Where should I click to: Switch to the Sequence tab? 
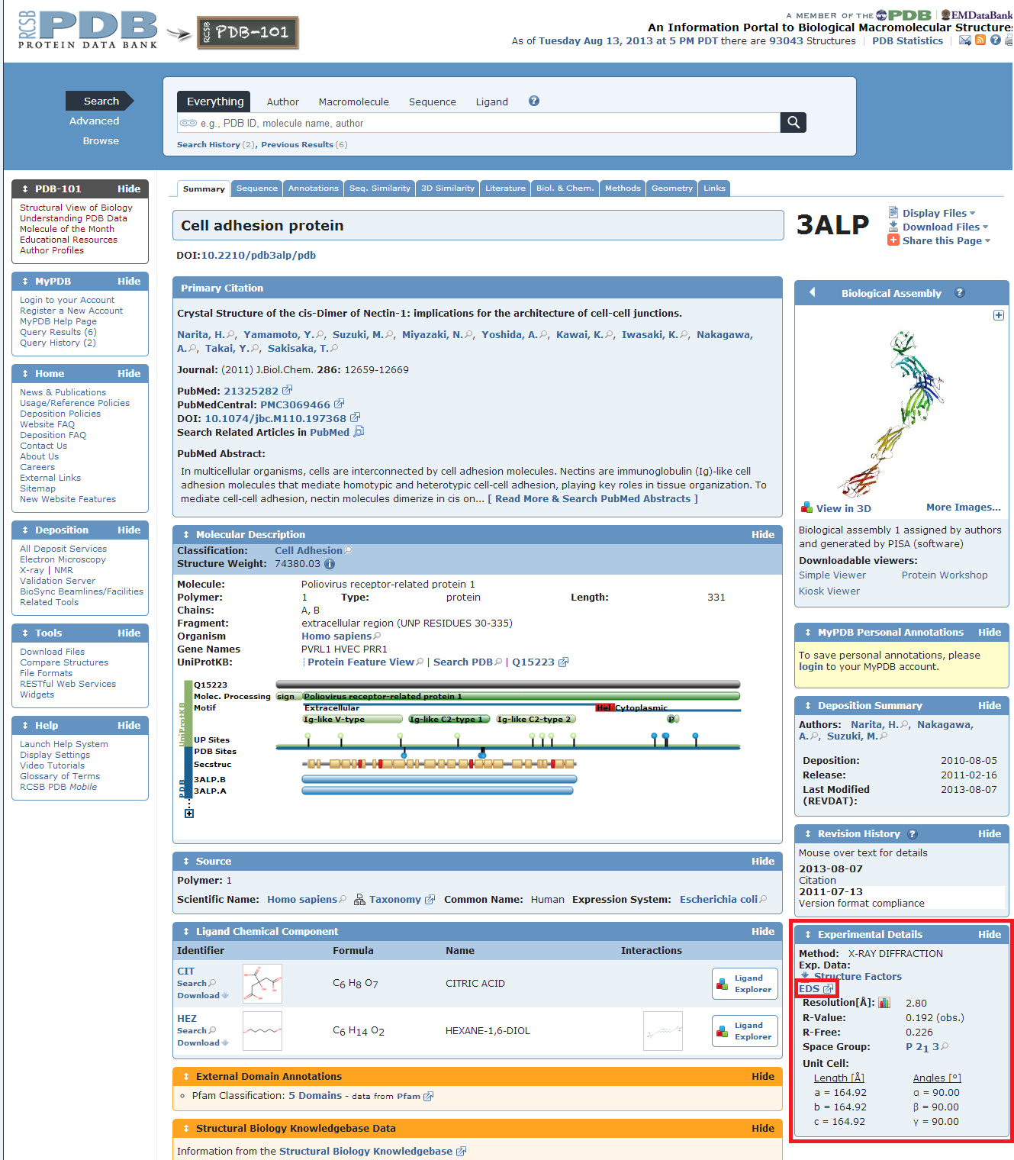256,188
